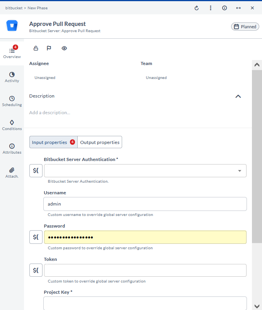Toggle variable mode for Password field
The height and width of the screenshot is (310, 262).
pyautogui.click(x=36, y=237)
